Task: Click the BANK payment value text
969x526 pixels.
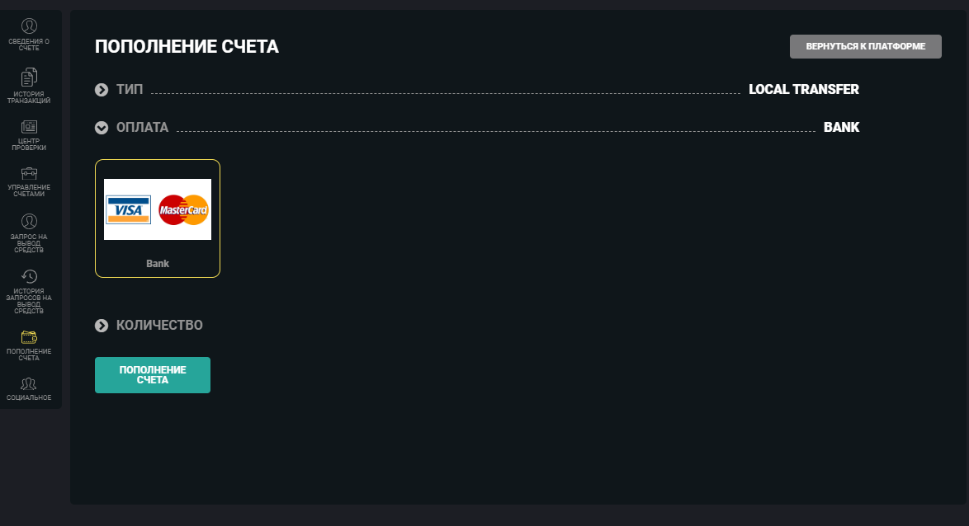Action: [841, 128]
